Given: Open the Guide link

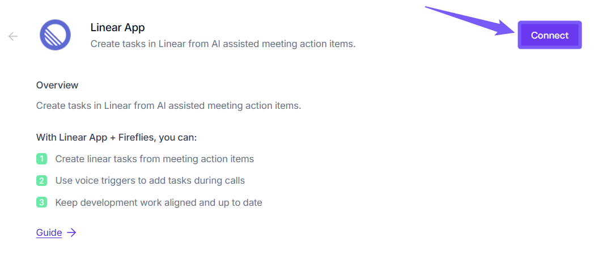Looking at the screenshot, I should pyautogui.click(x=49, y=232).
